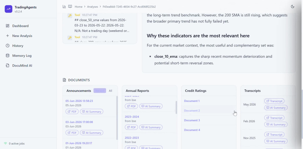The width and height of the screenshot is (303, 149).
Task: Open the bar chart icon in header
Action: coord(64,7)
